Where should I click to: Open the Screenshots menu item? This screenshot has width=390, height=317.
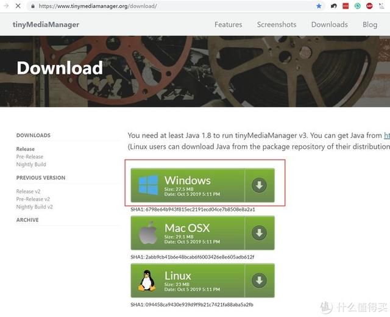click(x=277, y=24)
